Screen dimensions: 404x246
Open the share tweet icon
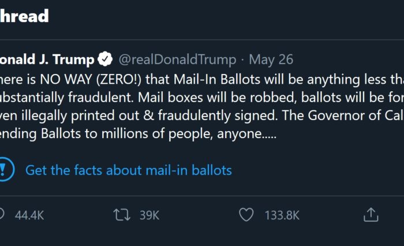pos(371,215)
